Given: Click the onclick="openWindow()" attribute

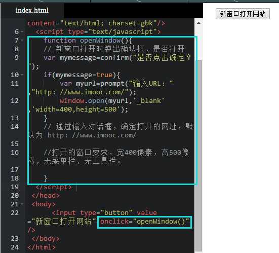Looking at the screenshot, I should [144, 222].
